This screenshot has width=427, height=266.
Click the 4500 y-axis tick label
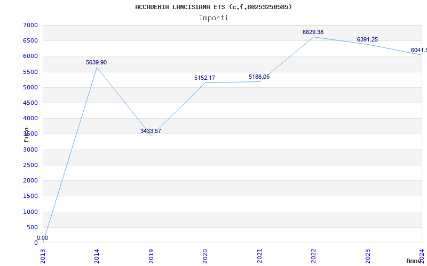tap(30, 103)
